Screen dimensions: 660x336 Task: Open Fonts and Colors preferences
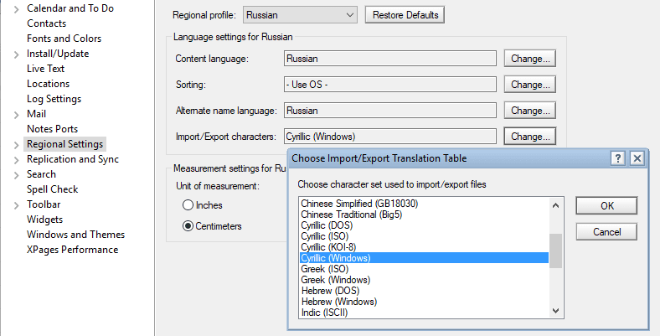(64, 39)
